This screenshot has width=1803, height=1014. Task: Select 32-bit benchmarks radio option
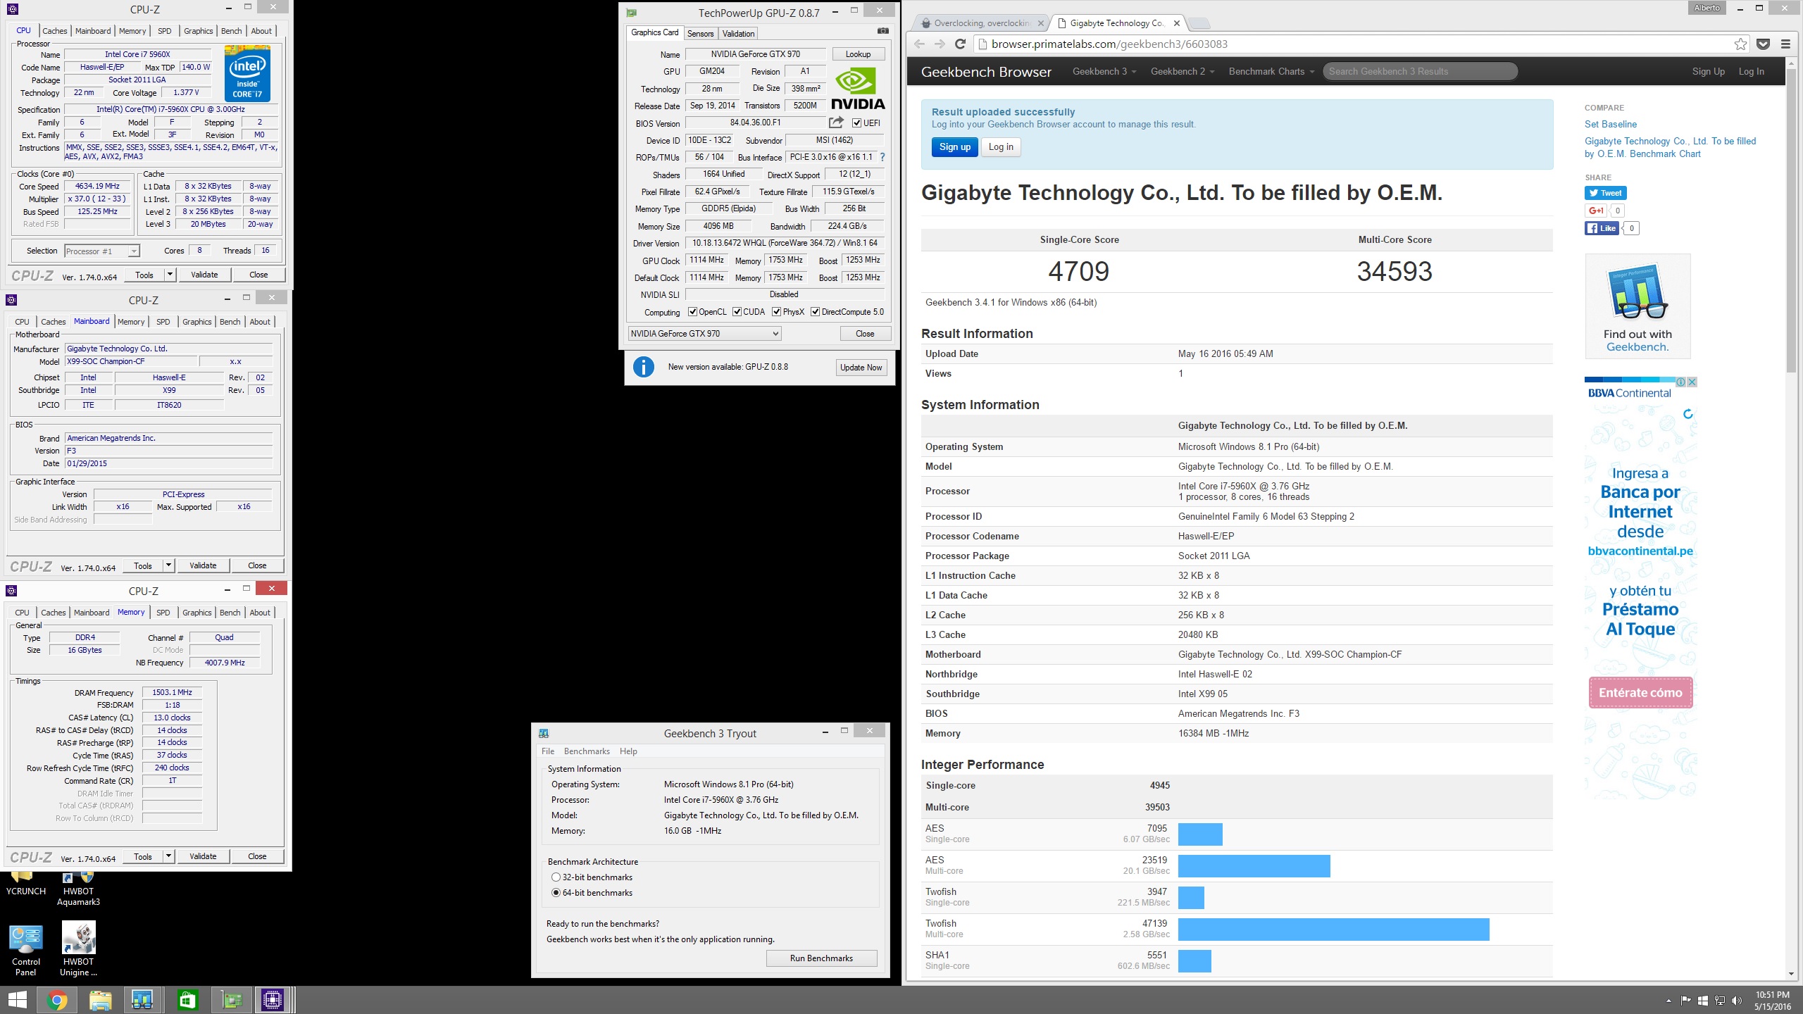click(556, 877)
